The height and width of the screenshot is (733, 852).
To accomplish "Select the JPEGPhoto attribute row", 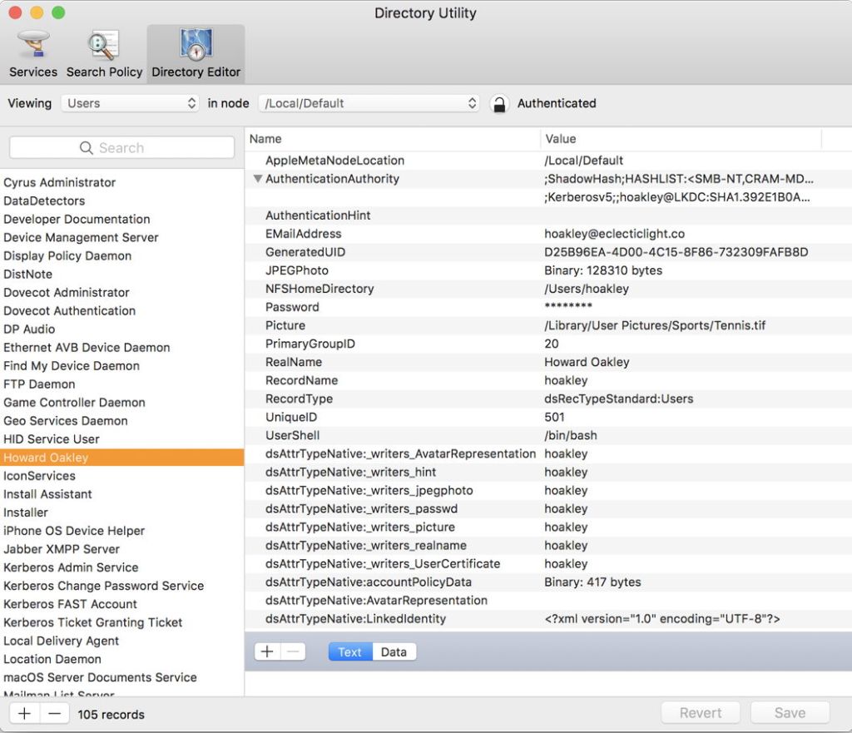I will click(548, 270).
